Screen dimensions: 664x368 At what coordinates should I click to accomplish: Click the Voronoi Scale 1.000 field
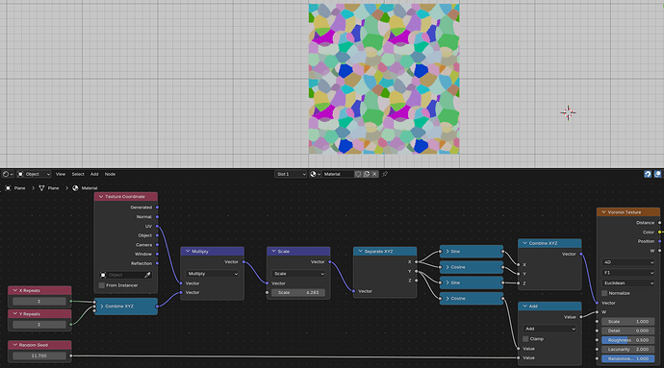pos(628,322)
